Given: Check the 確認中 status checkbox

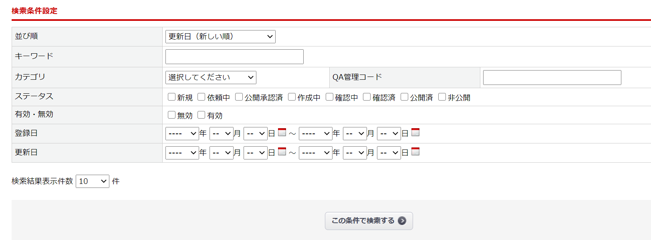Looking at the screenshot, I should [x=330, y=97].
